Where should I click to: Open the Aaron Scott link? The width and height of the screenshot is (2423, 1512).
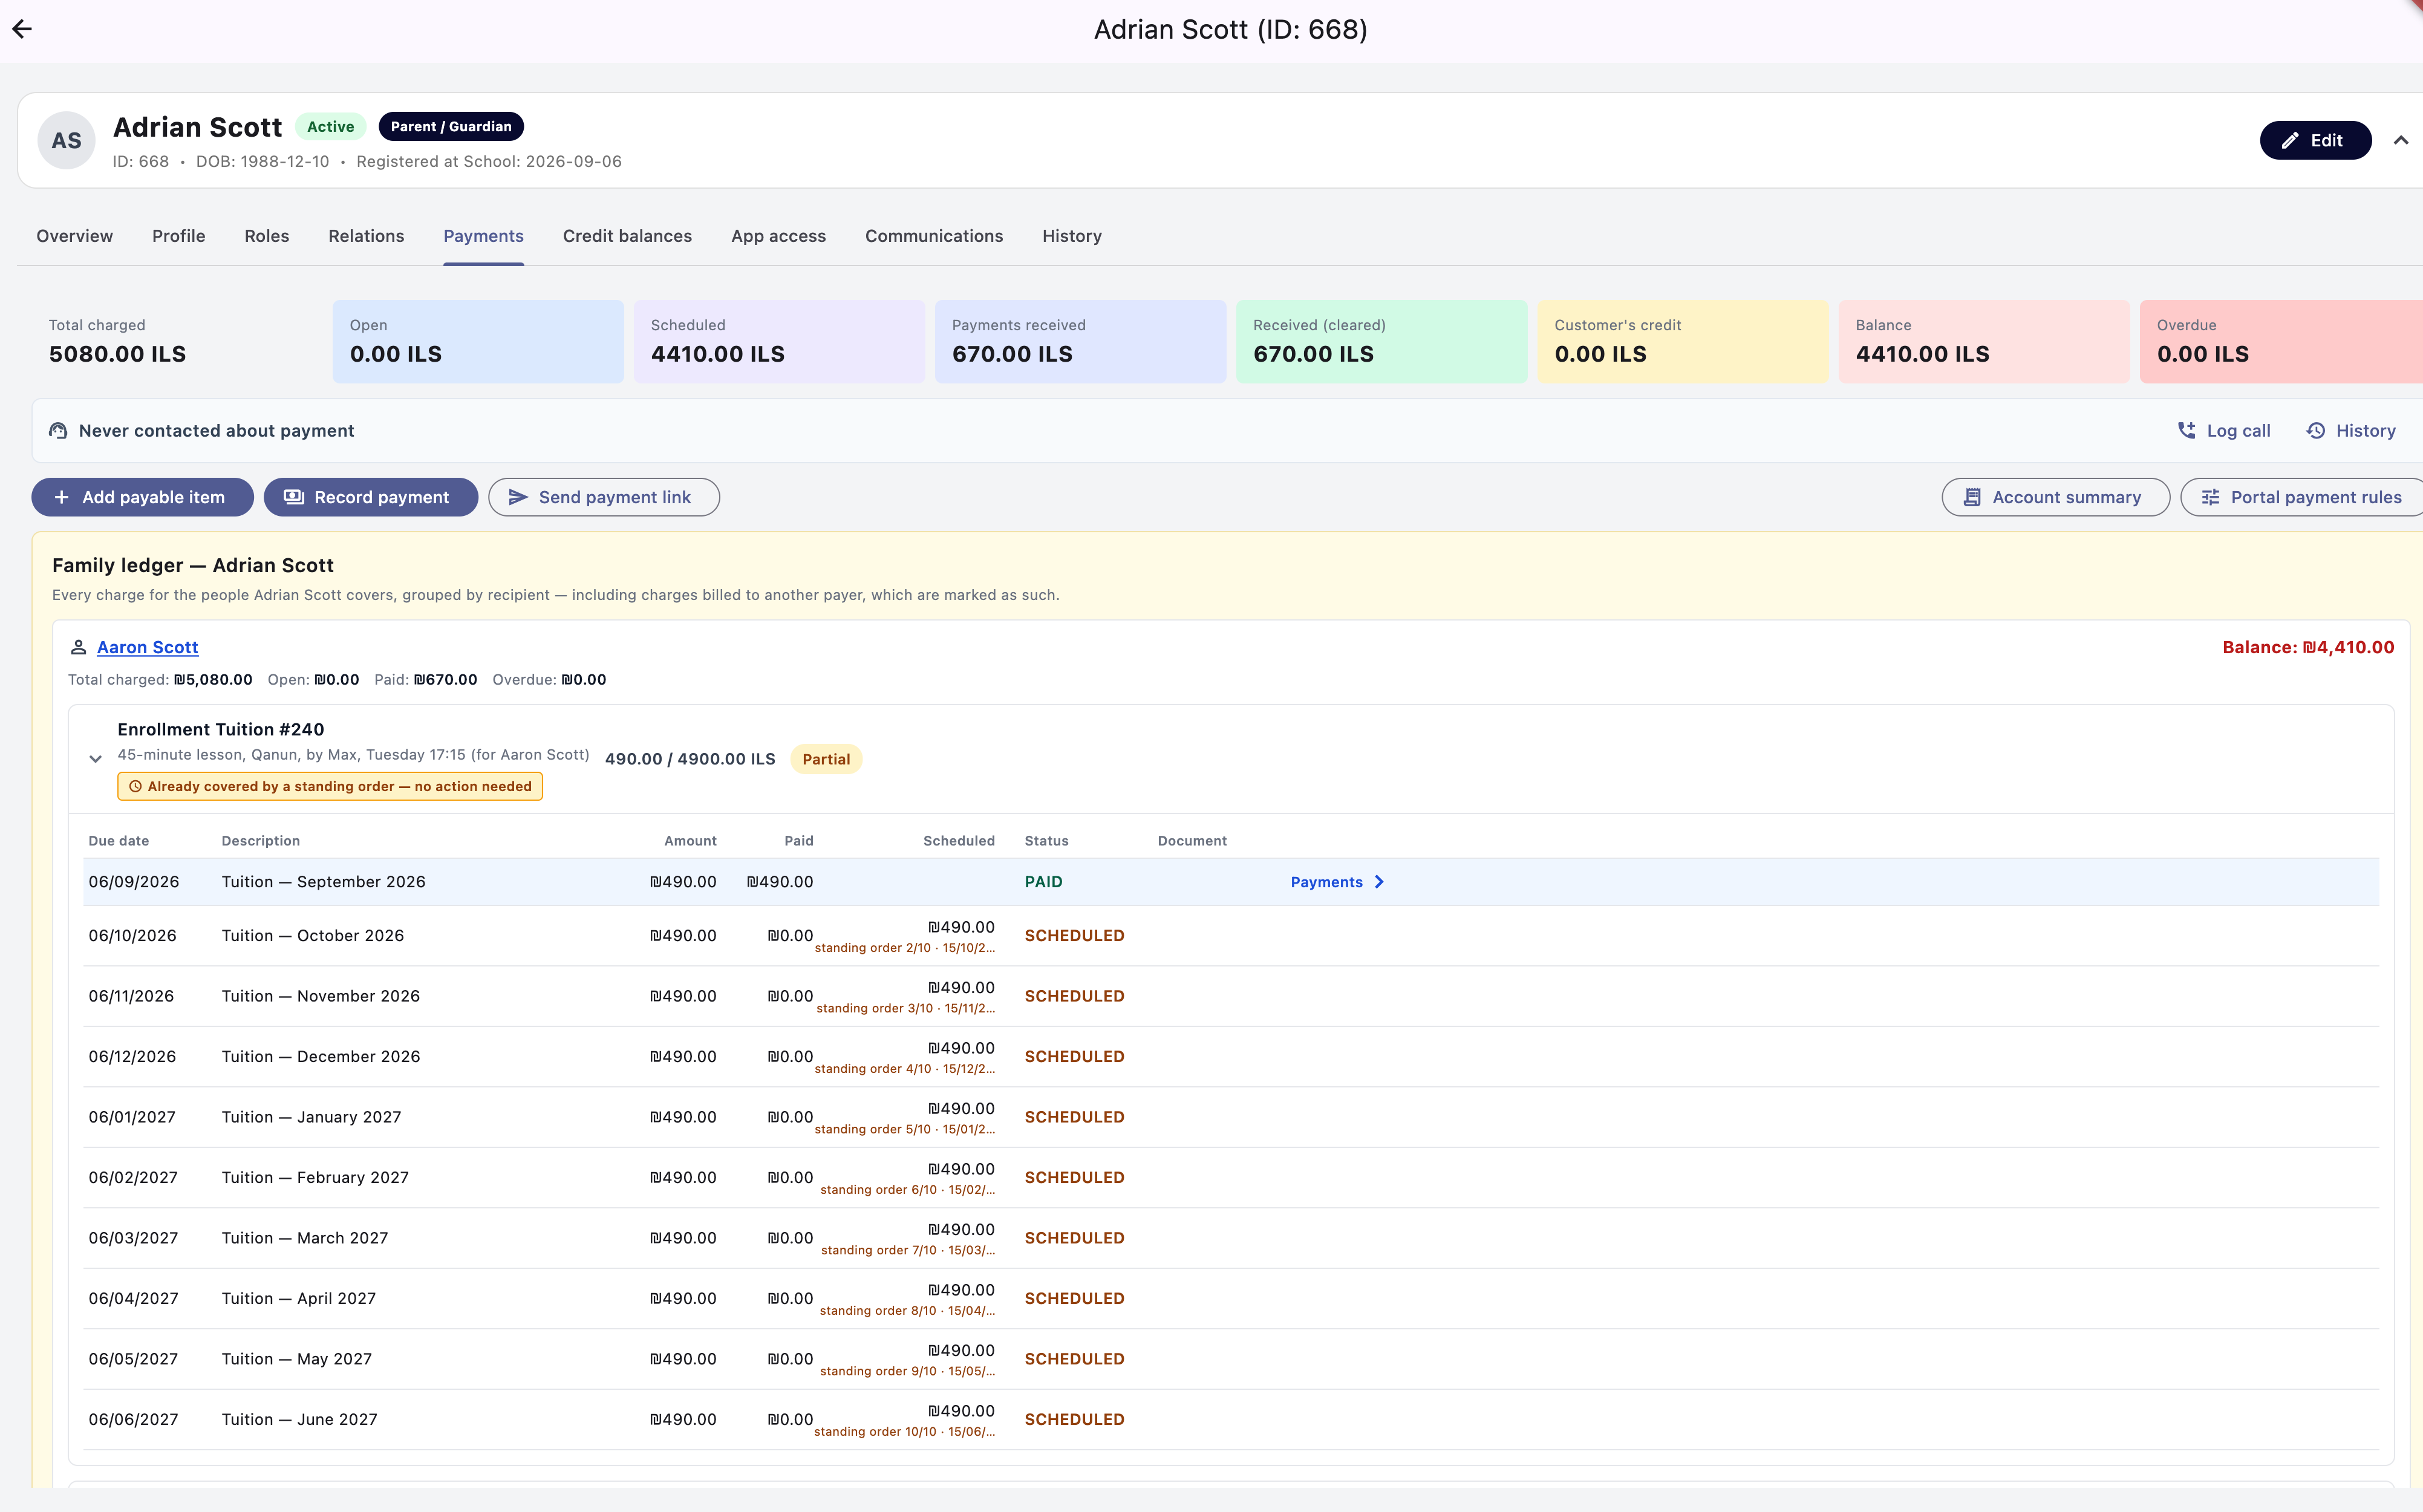(148, 648)
